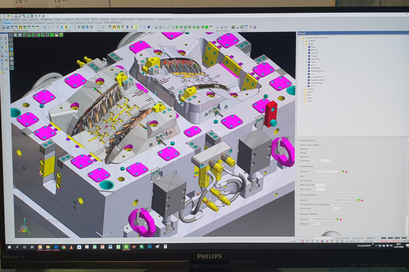Click the green circular icon in the Sistema group

pyautogui.click(x=242, y=27)
